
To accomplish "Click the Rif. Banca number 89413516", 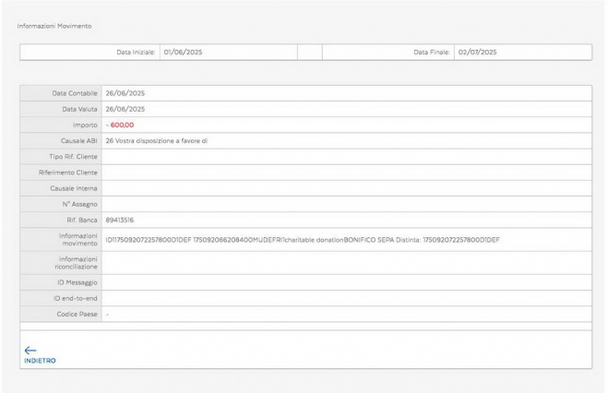I will [120, 220].
